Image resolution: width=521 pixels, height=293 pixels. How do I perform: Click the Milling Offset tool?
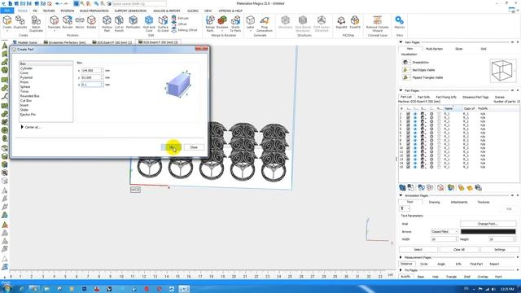click(x=185, y=30)
